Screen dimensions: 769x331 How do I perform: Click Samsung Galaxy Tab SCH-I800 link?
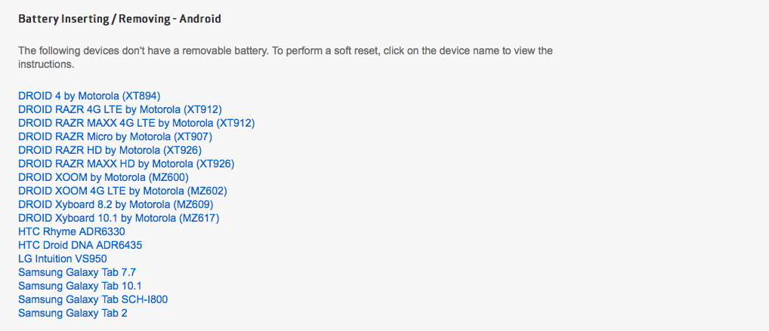pos(93,299)
